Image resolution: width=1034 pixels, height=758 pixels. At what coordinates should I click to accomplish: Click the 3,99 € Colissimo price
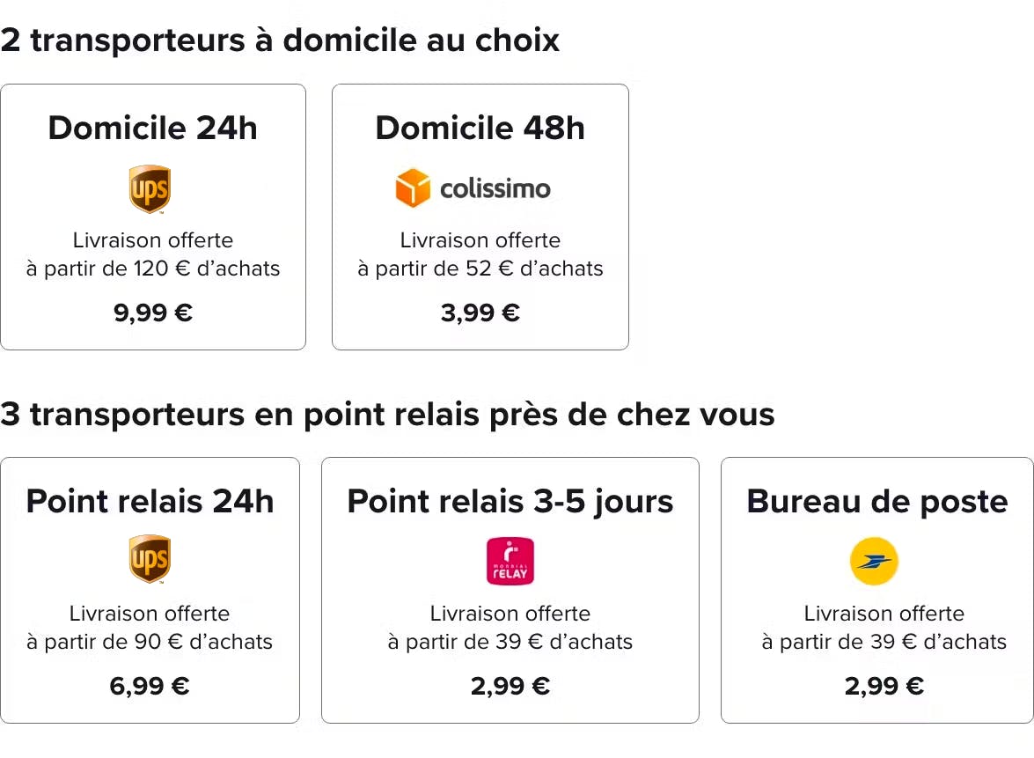tap(480, 313)
